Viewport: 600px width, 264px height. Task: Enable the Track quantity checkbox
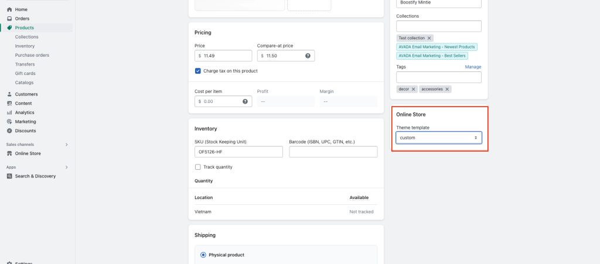coord(198,167)
